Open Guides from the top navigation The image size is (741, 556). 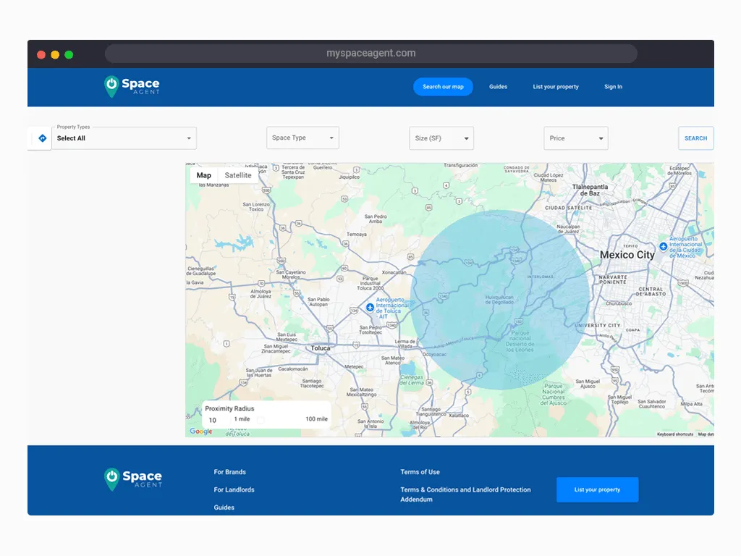(498, 86)
